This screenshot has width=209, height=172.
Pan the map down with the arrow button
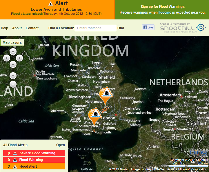coord(13,64)
